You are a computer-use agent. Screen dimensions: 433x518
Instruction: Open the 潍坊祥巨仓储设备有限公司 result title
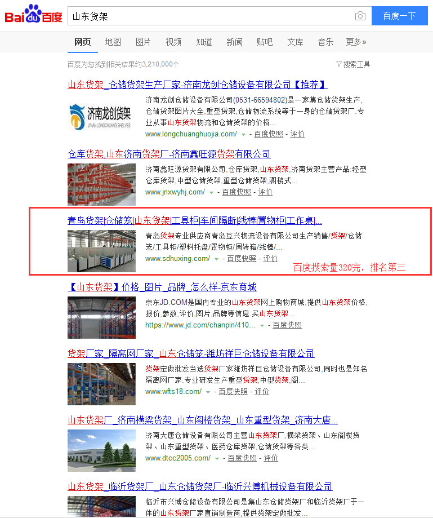click(x=191, y=353)
